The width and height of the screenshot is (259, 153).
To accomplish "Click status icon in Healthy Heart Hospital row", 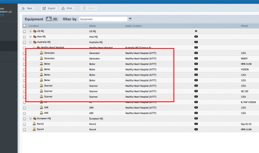I will [196, 47].
